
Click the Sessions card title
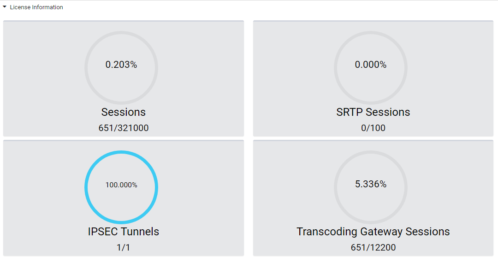124,112
